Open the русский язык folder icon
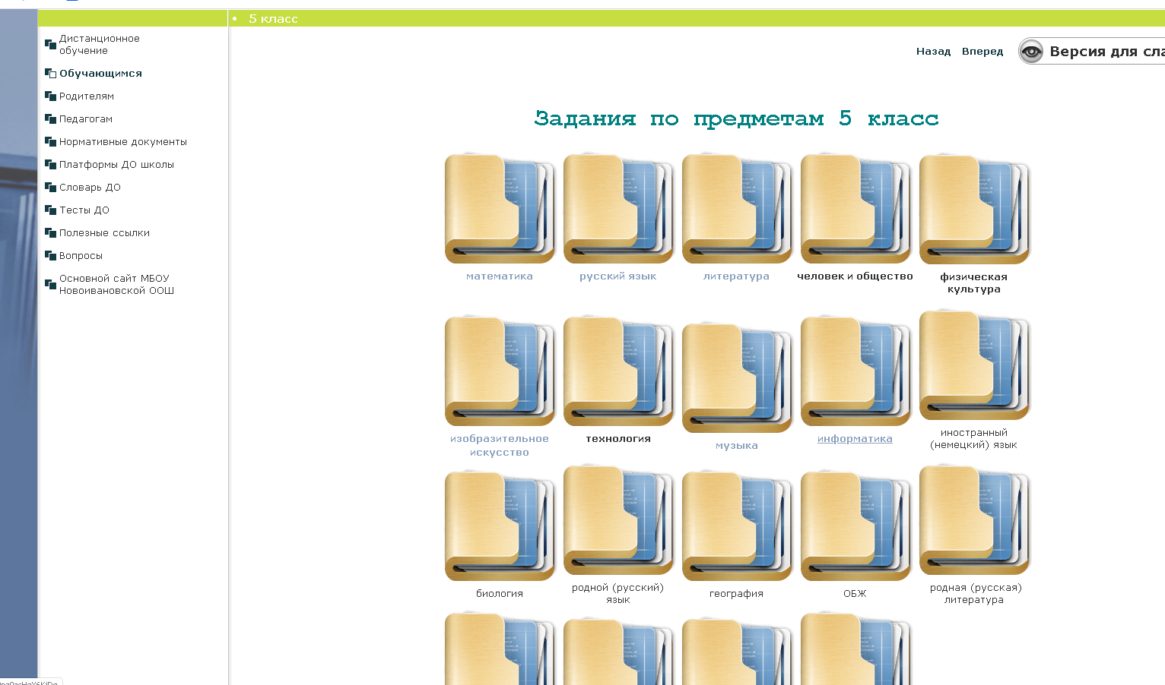Screen dimensions: 1165x685 618,208
